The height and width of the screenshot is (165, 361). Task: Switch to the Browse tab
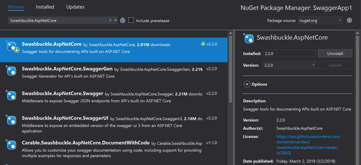(16, 7)
